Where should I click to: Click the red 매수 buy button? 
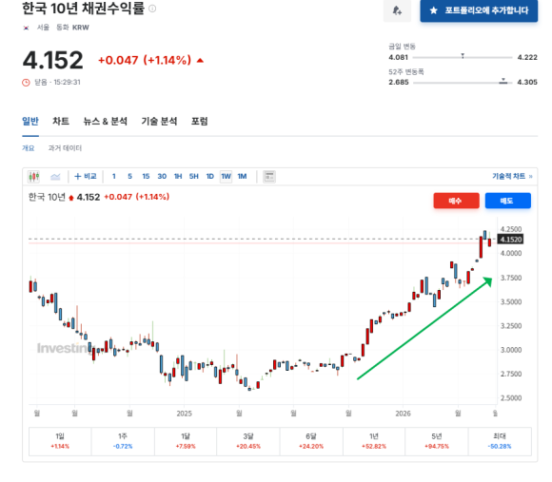456,201
